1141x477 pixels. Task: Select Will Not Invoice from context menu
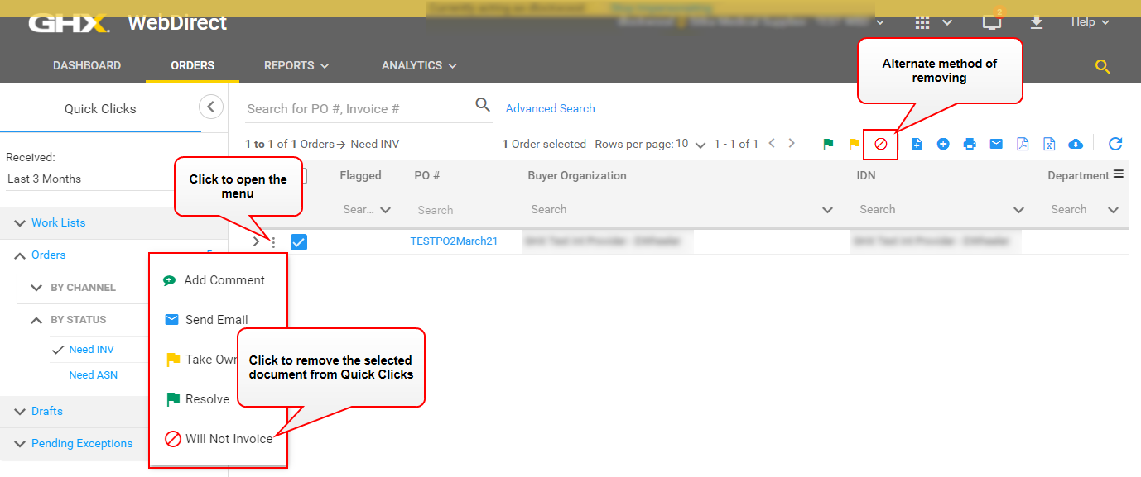(x=229, y=439)
